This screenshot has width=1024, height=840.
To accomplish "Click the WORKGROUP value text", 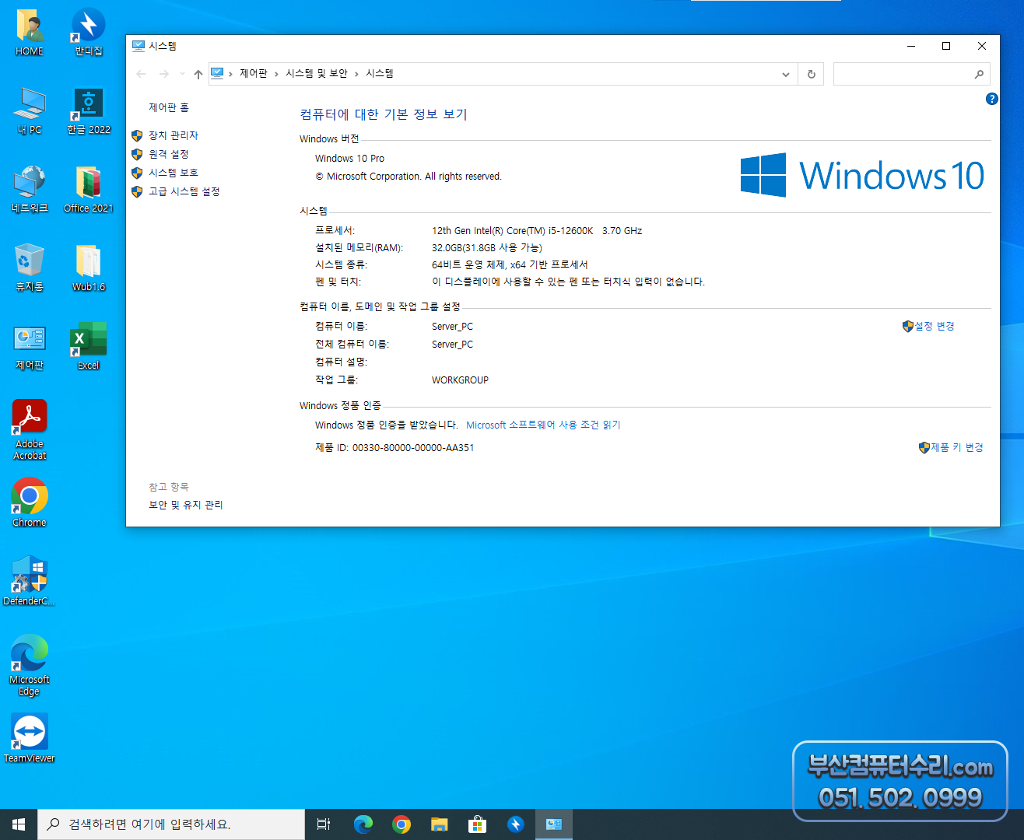I will 460,380.
